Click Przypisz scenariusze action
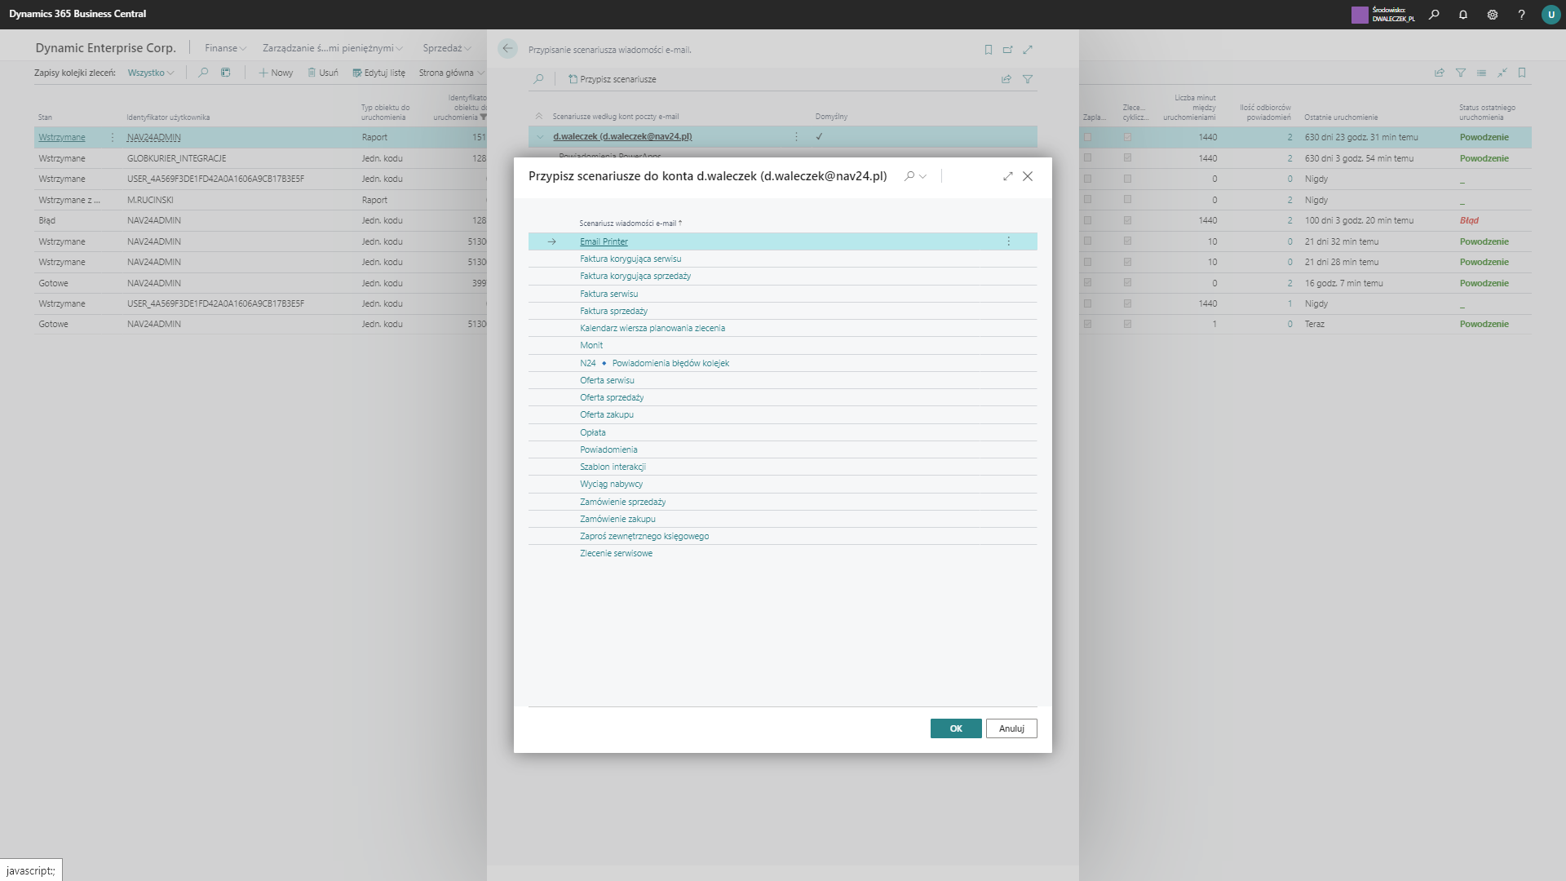1566x881 pixels. (613, 79)
